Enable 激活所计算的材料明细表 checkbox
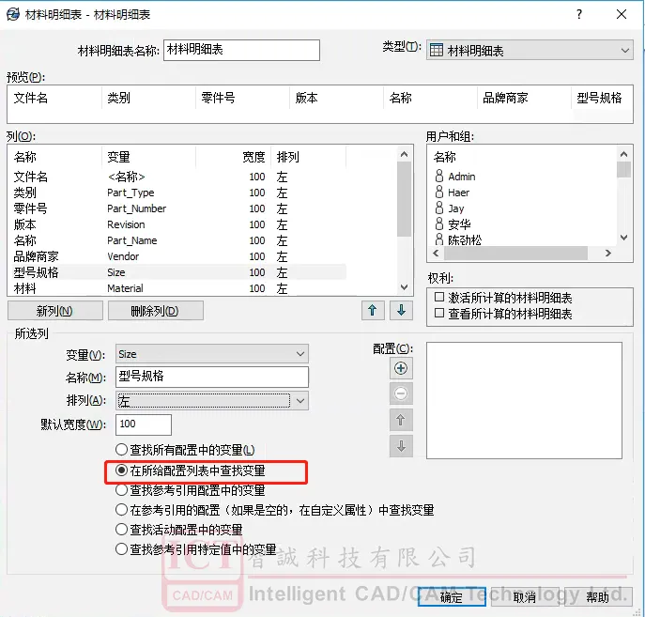The image size is (645, 617). pos(439,298)
